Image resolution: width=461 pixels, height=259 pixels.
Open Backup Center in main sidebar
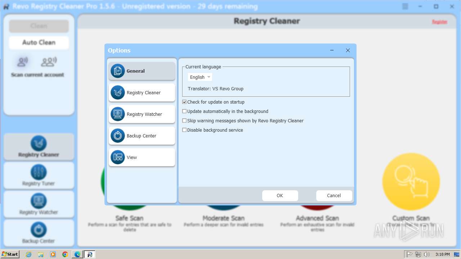(39, 232)
